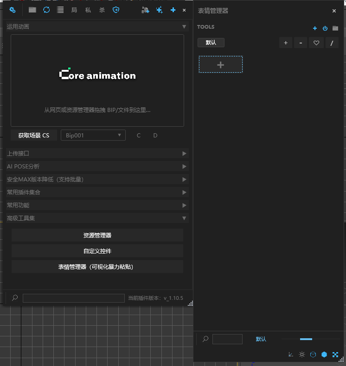Click the main panel resize grip
346x366 pixels.
pyautogui.click(x=191, y=303)
